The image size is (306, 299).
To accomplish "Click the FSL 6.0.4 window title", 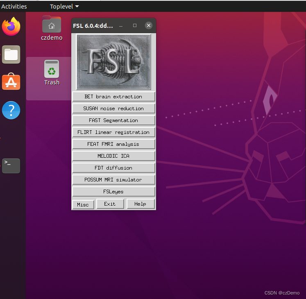I will (93, 26).
